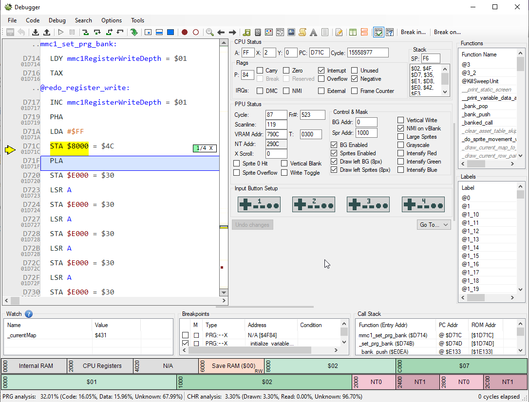Toggle the Overflow flag checkbox
The width and height of the screenshot is (529, 402).
pos(321,79)
